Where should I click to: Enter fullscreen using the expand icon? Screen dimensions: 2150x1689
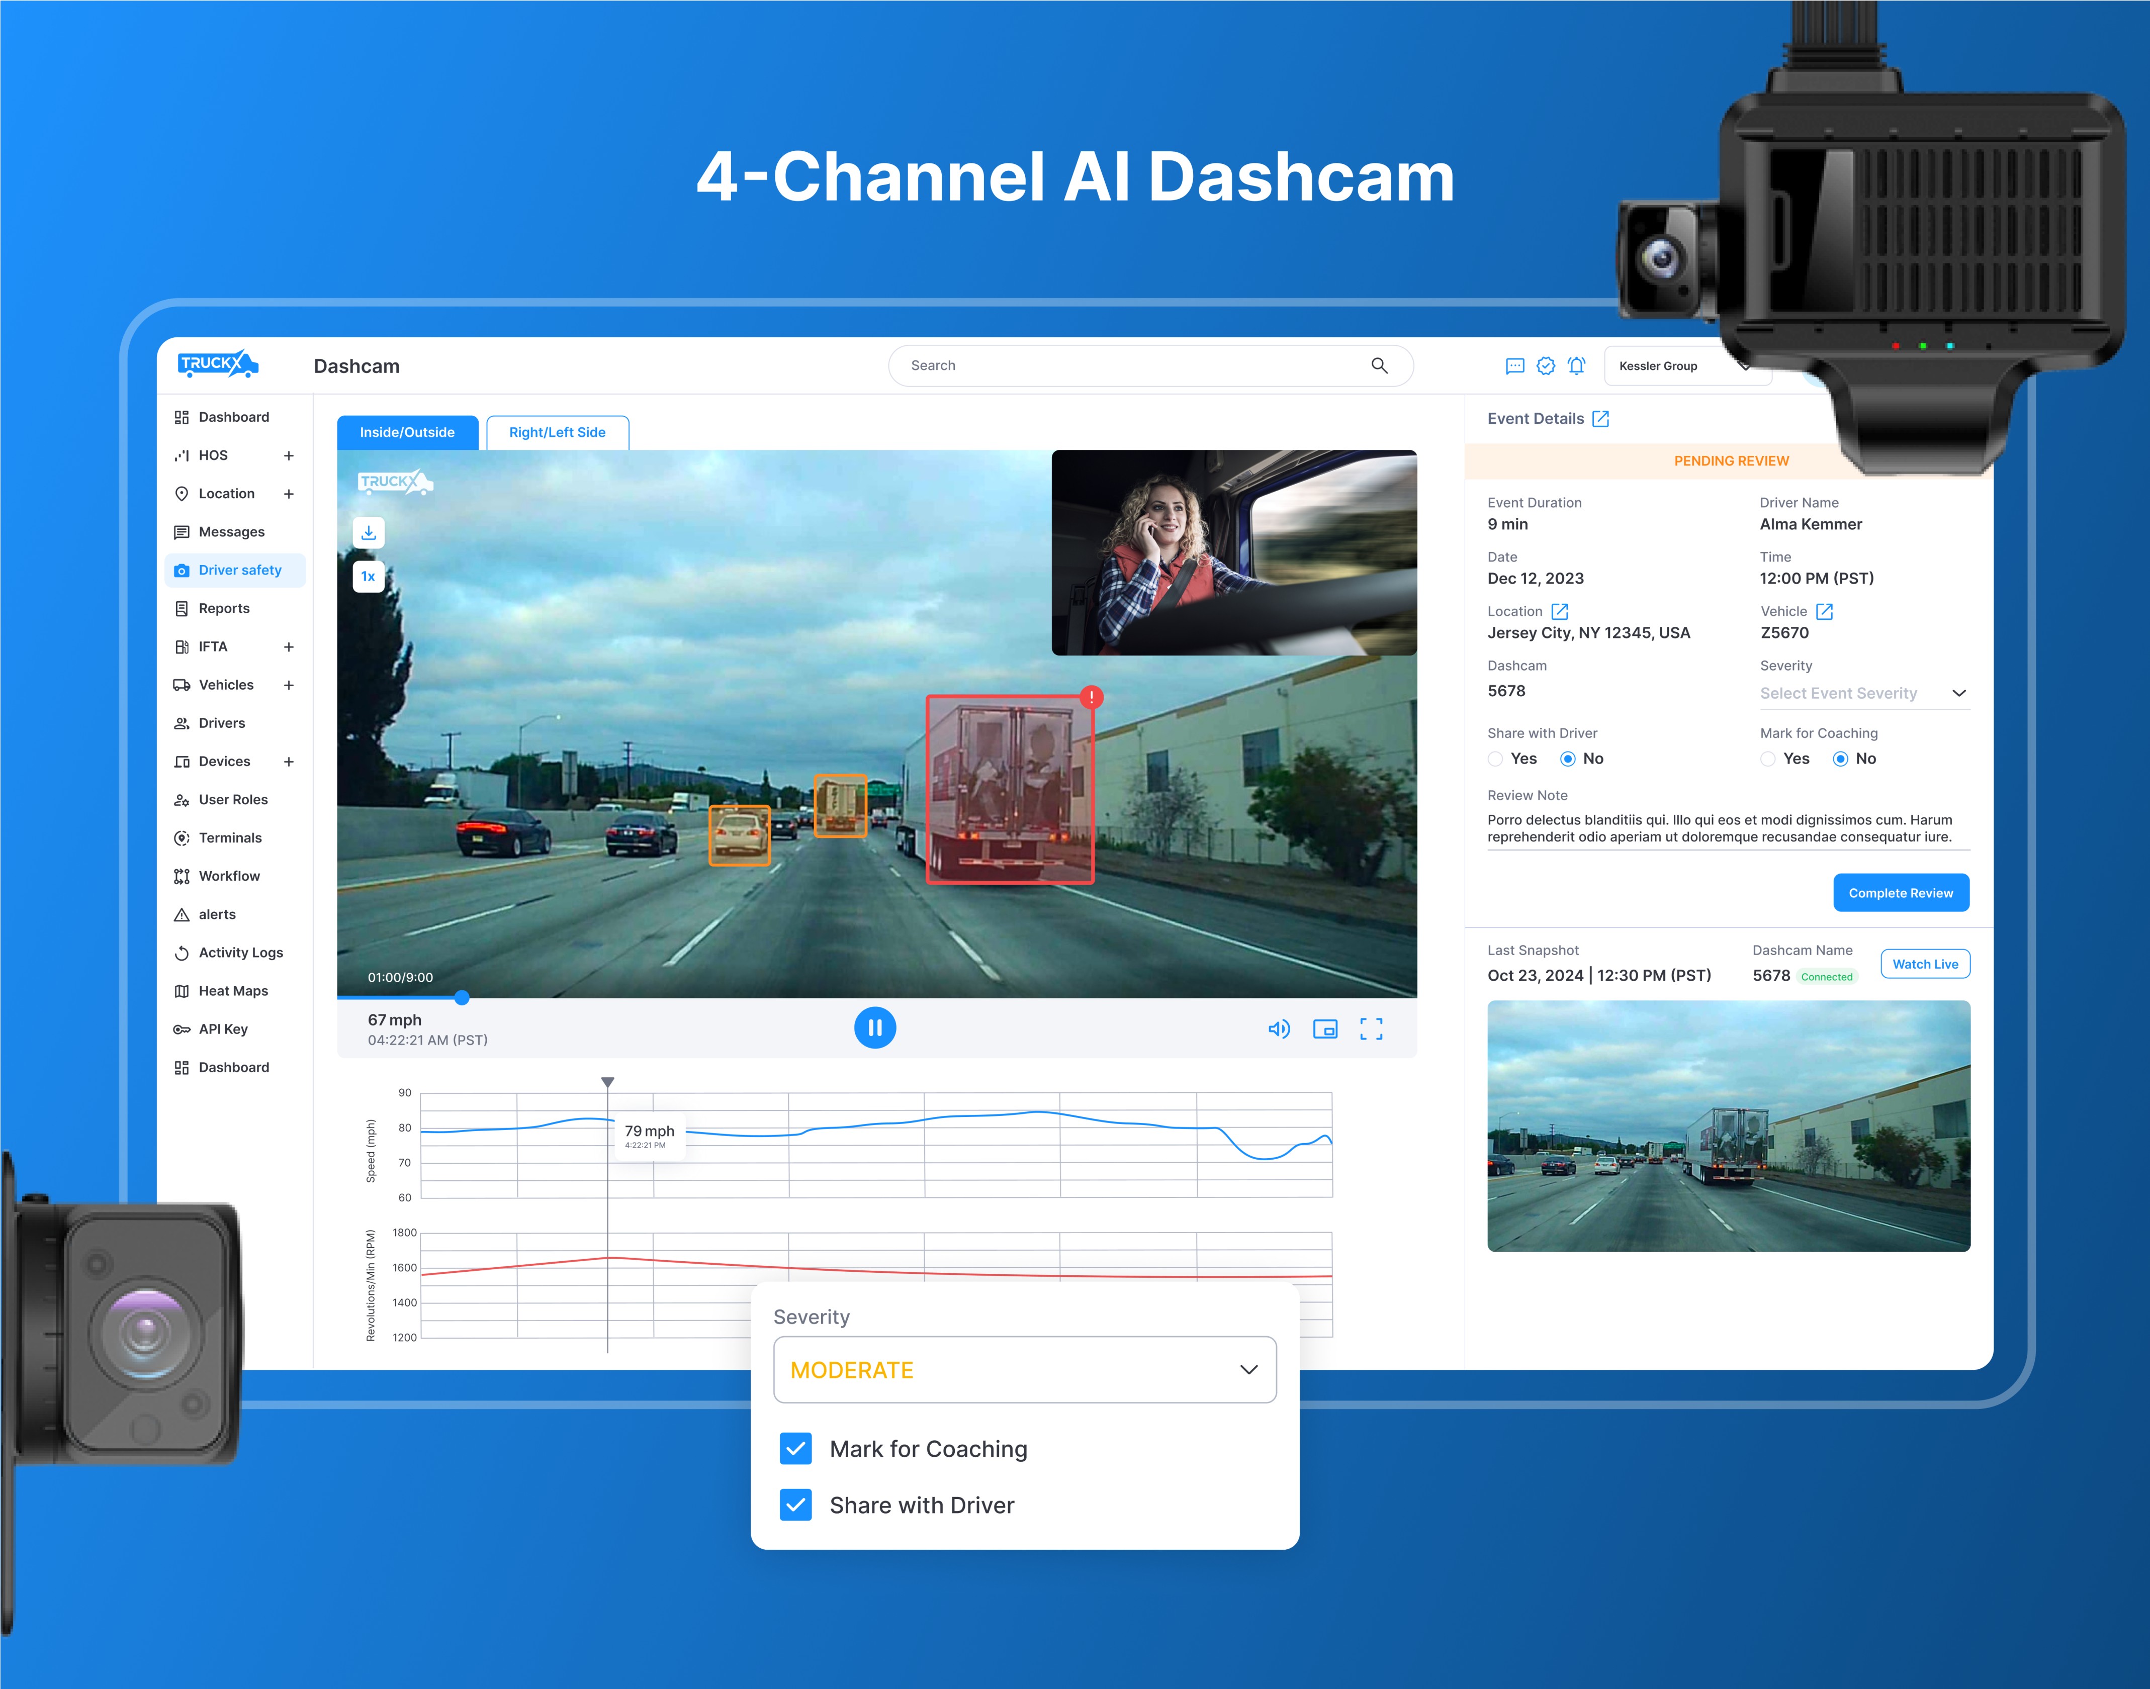[x=1371, y=1028]
